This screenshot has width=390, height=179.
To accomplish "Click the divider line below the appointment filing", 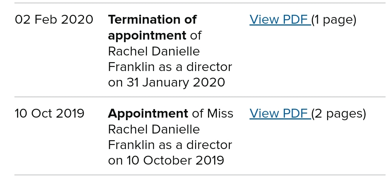I will point(200,175).
